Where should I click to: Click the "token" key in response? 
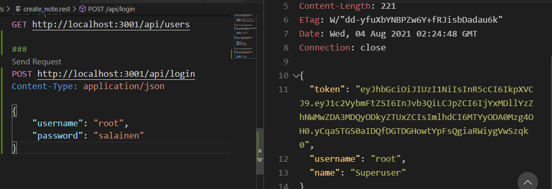(327, 89)
